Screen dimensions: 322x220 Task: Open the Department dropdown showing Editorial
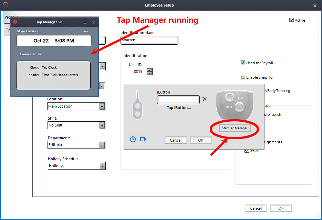tap(102, 145)
